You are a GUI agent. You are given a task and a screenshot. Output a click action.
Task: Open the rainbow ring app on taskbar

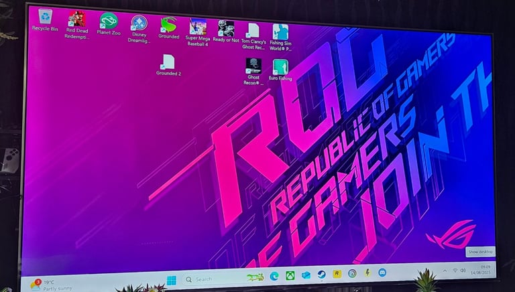pos(353,273)
